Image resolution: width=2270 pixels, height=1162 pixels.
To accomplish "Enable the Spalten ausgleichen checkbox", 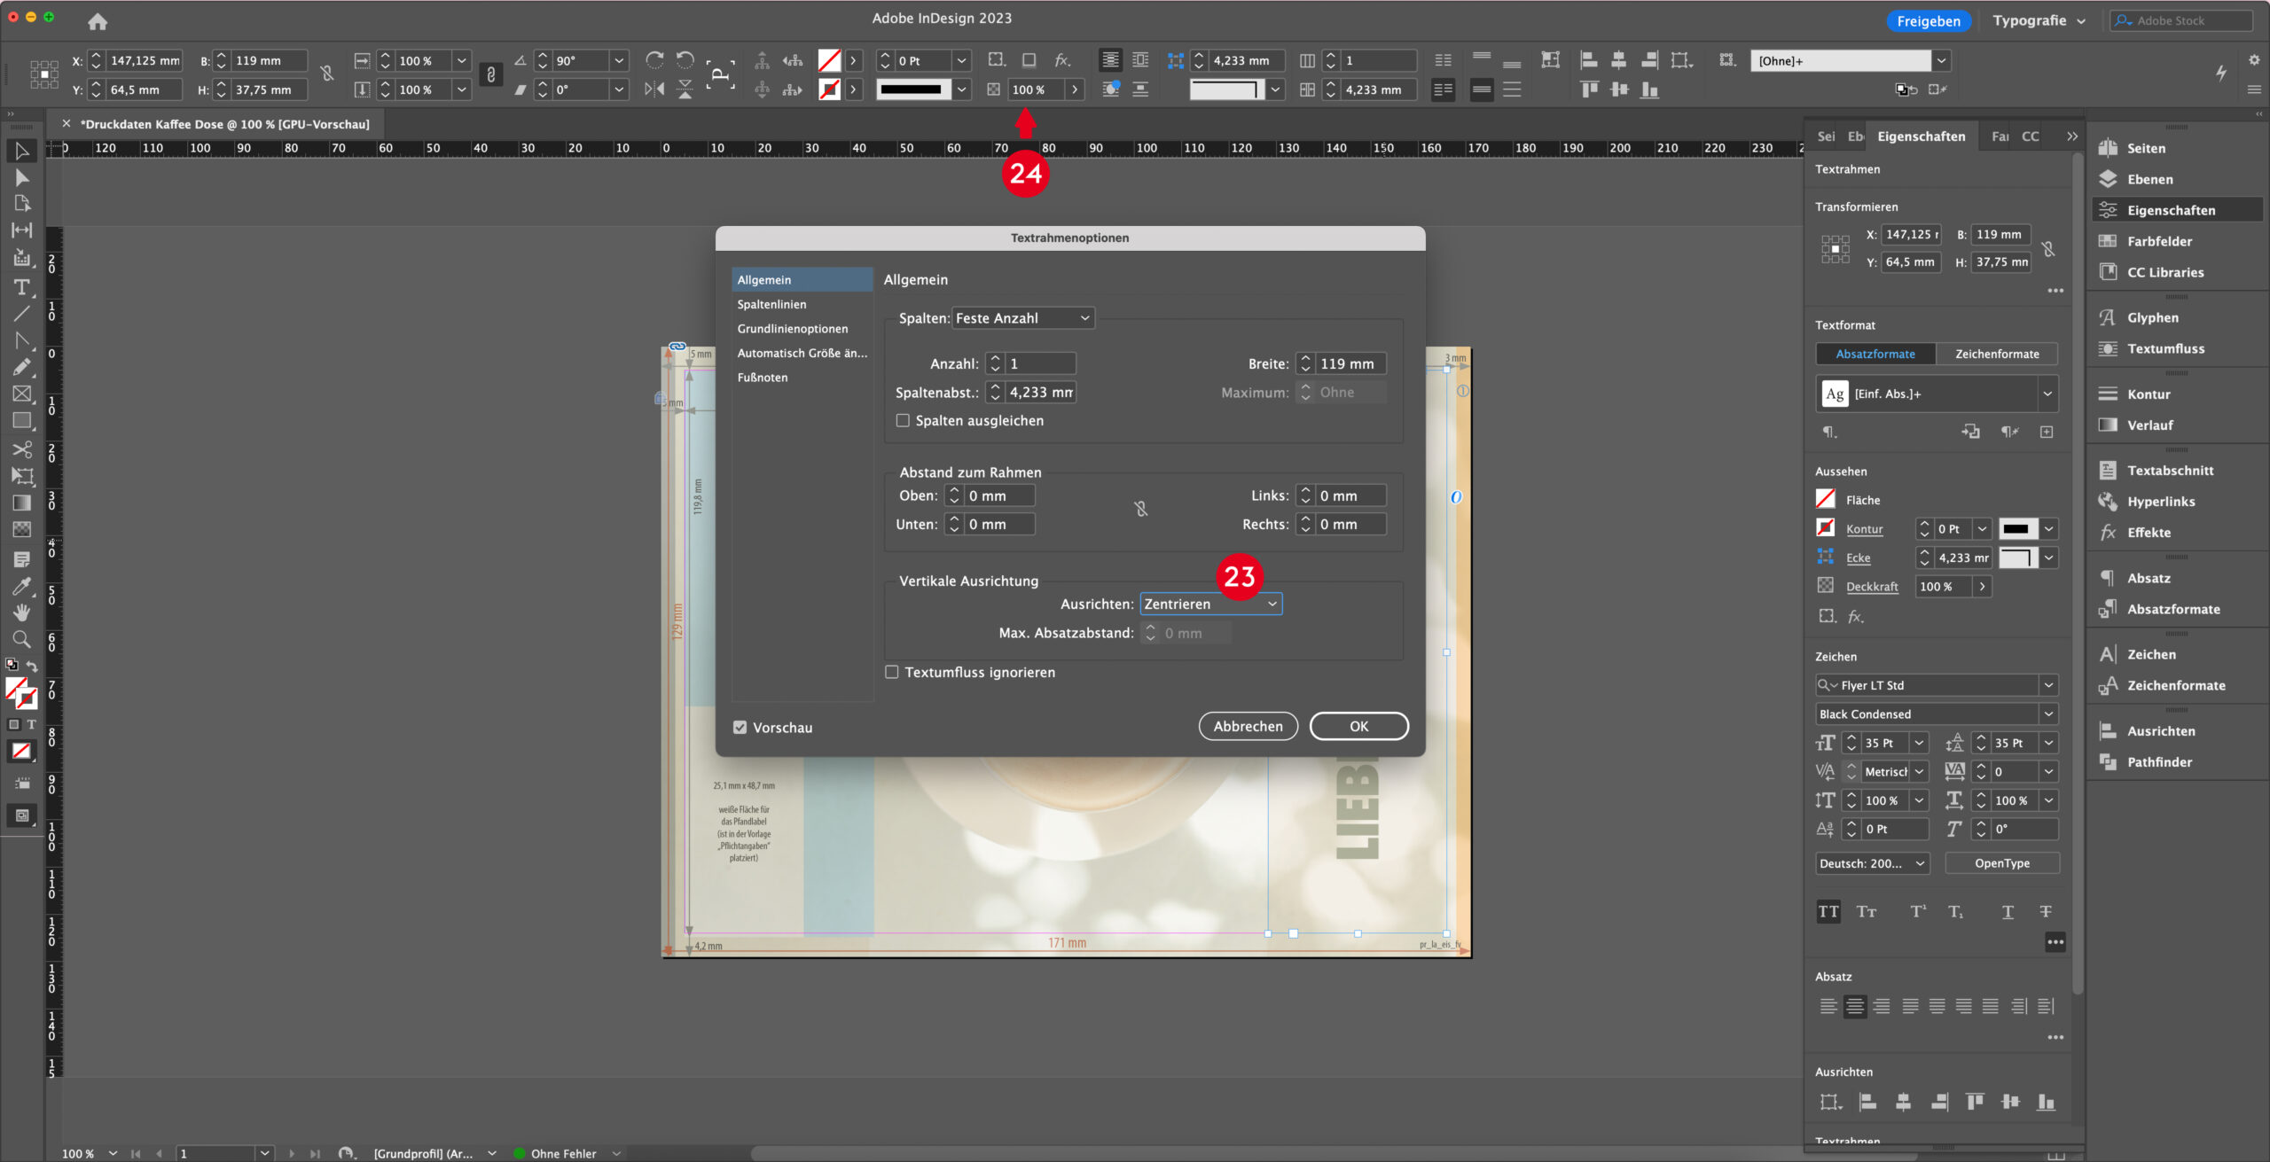I will click(x=902, y=420).
